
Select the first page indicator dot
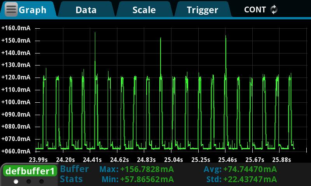[x=16, y=181]
